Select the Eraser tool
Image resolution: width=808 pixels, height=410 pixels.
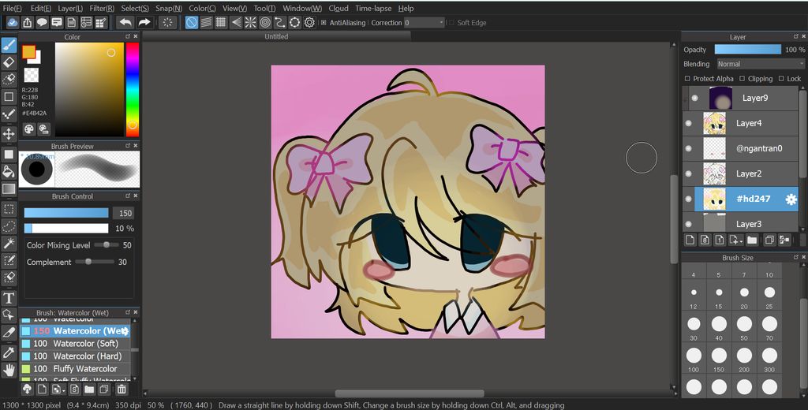click(9, 62)
